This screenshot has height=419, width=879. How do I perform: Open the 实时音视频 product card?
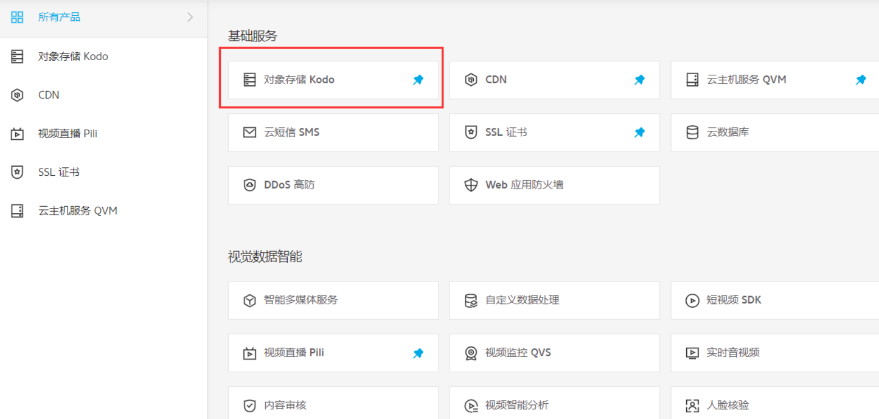point(775,353)
